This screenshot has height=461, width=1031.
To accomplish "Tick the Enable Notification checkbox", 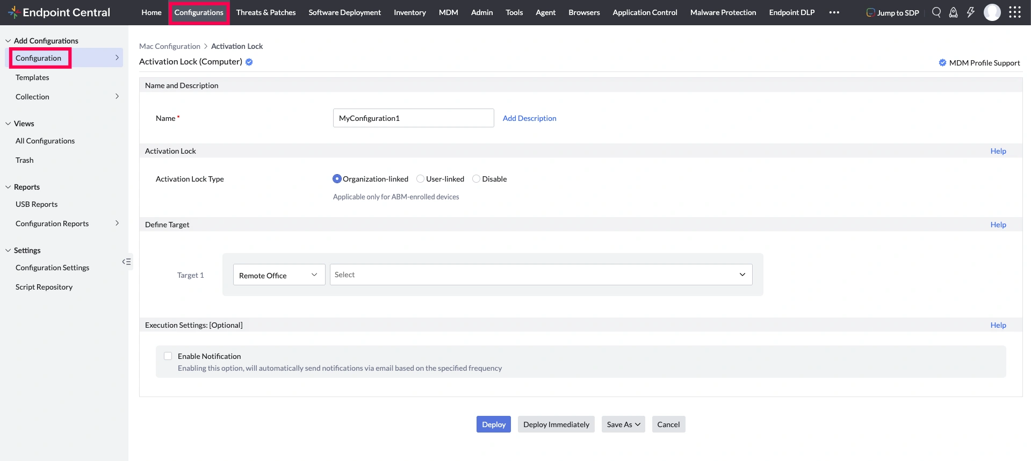I will [x=168, y=356].
